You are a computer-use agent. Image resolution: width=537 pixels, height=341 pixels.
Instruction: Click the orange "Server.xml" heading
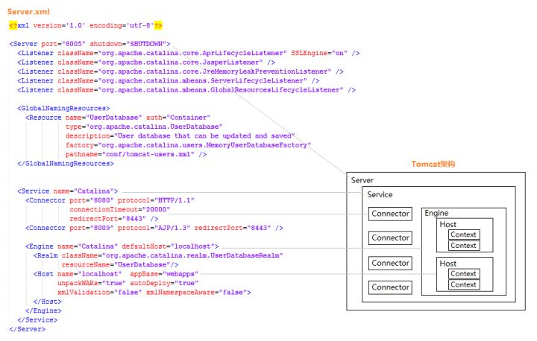coord(28,12)
